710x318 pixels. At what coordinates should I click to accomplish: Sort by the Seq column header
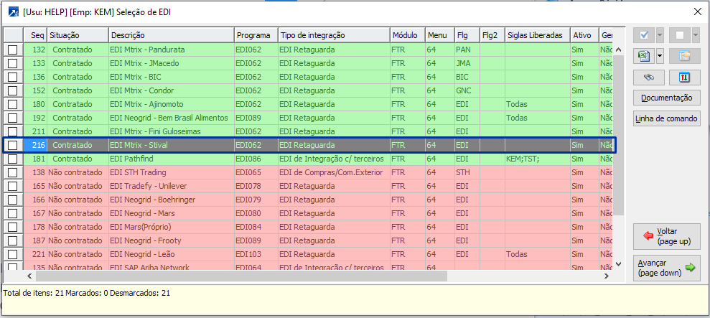coord(35,35)
